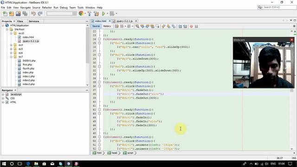The width and height of the screenshot is (297, 167).
Task: Close the Webcam overlay window
Action: click(292, 40)
